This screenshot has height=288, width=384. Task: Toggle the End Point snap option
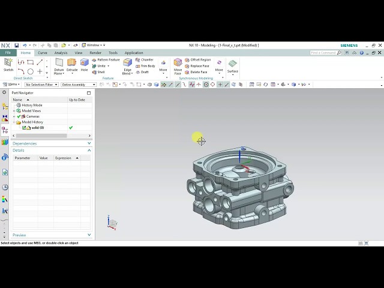(170, 85)
